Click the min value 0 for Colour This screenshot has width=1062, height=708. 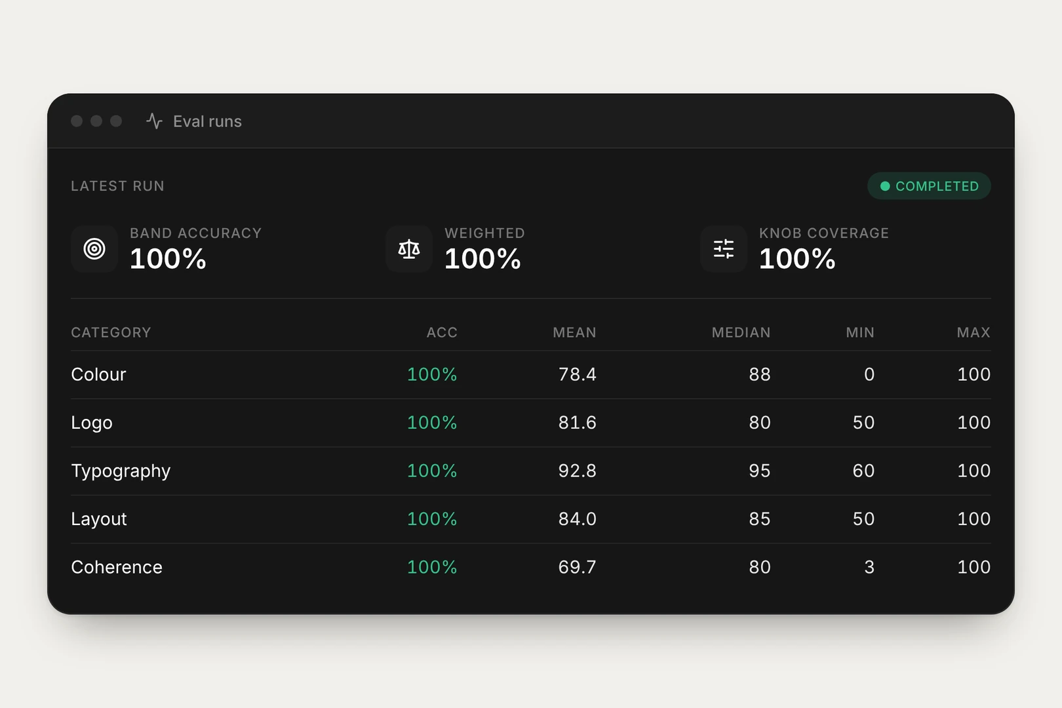(x=869, y=374)
